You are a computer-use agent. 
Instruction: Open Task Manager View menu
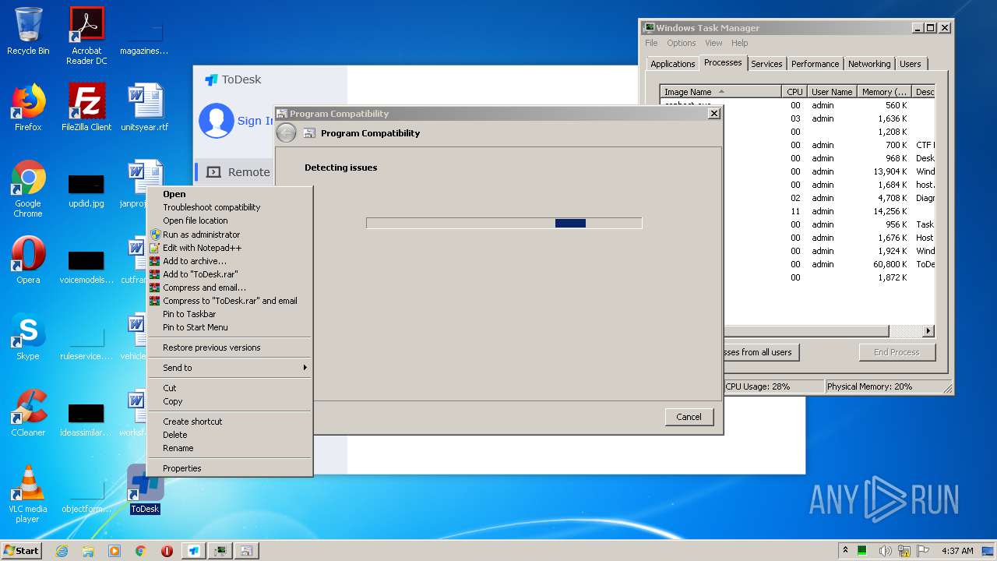713,43
